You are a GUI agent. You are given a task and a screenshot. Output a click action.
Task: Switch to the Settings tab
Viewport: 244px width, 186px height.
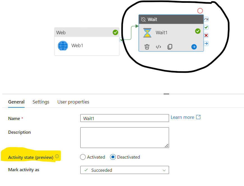click(41, 102)
